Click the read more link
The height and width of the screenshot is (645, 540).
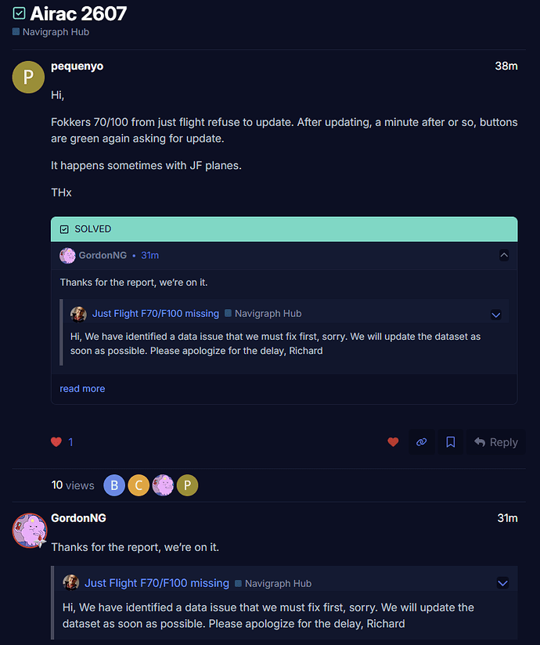coord(82,389)
